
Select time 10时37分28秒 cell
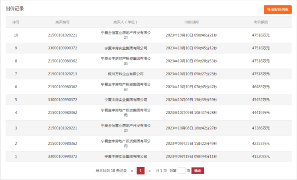pos(191,113)
